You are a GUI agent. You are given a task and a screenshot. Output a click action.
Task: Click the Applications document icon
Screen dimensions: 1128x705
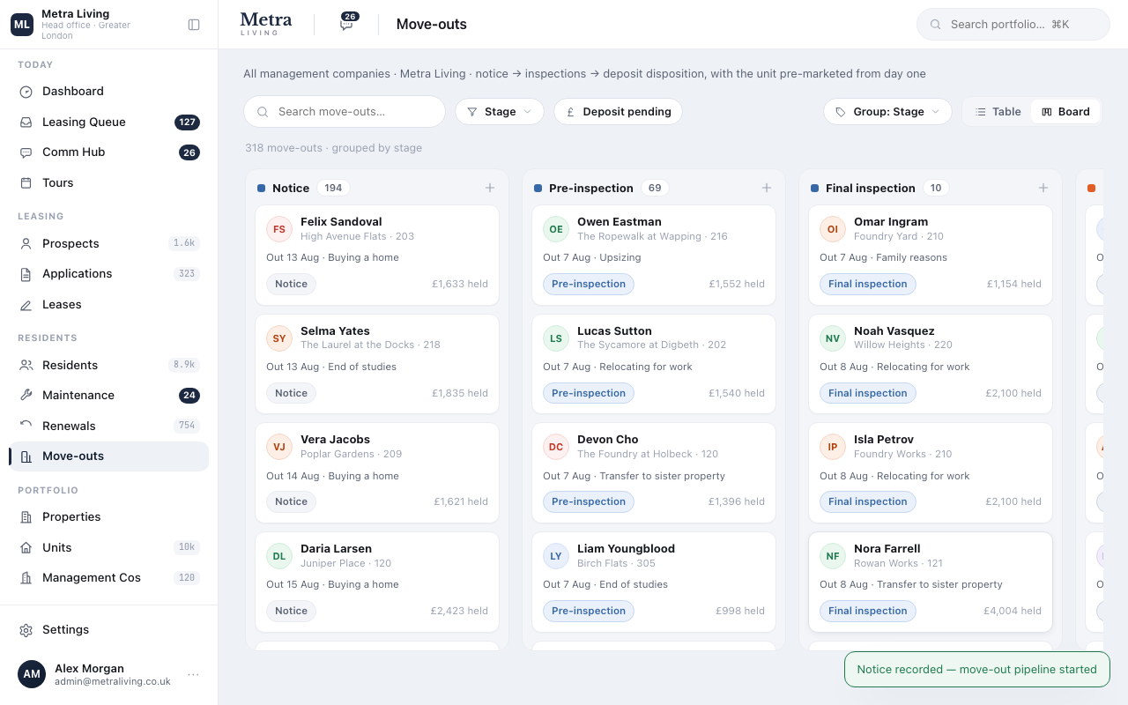click(x=26, y=274)
